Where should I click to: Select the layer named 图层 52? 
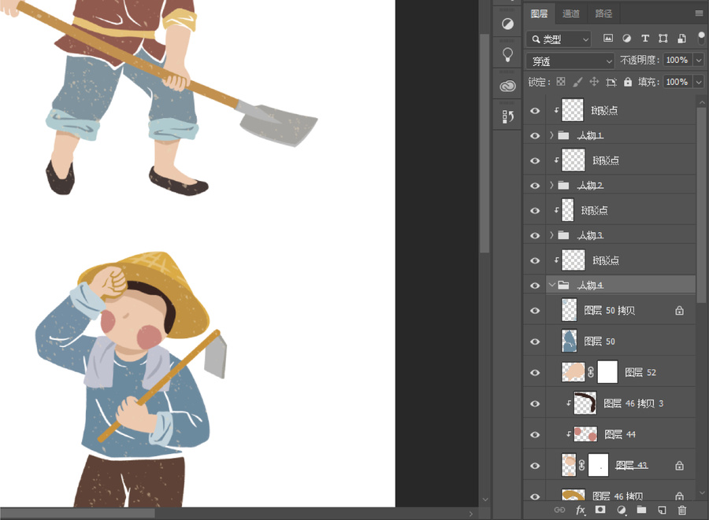pyautogui.click(x=640, y=372)
